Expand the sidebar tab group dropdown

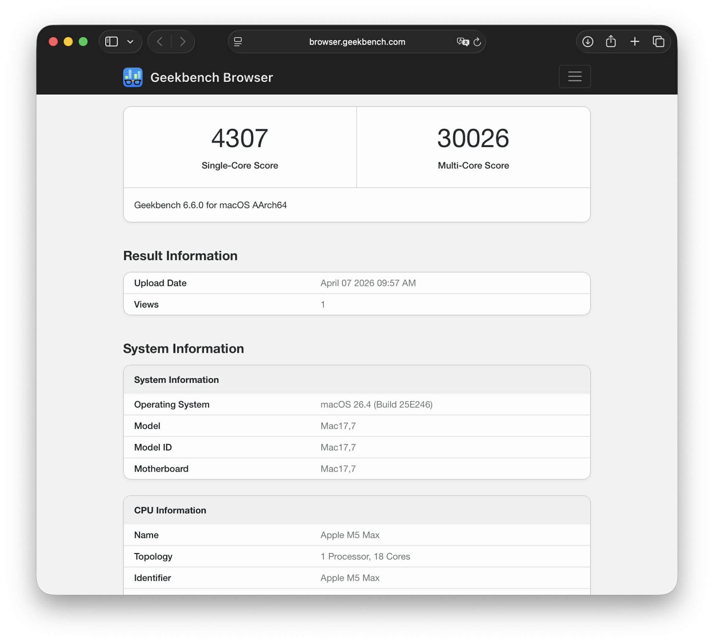click(x=130, y=42)
